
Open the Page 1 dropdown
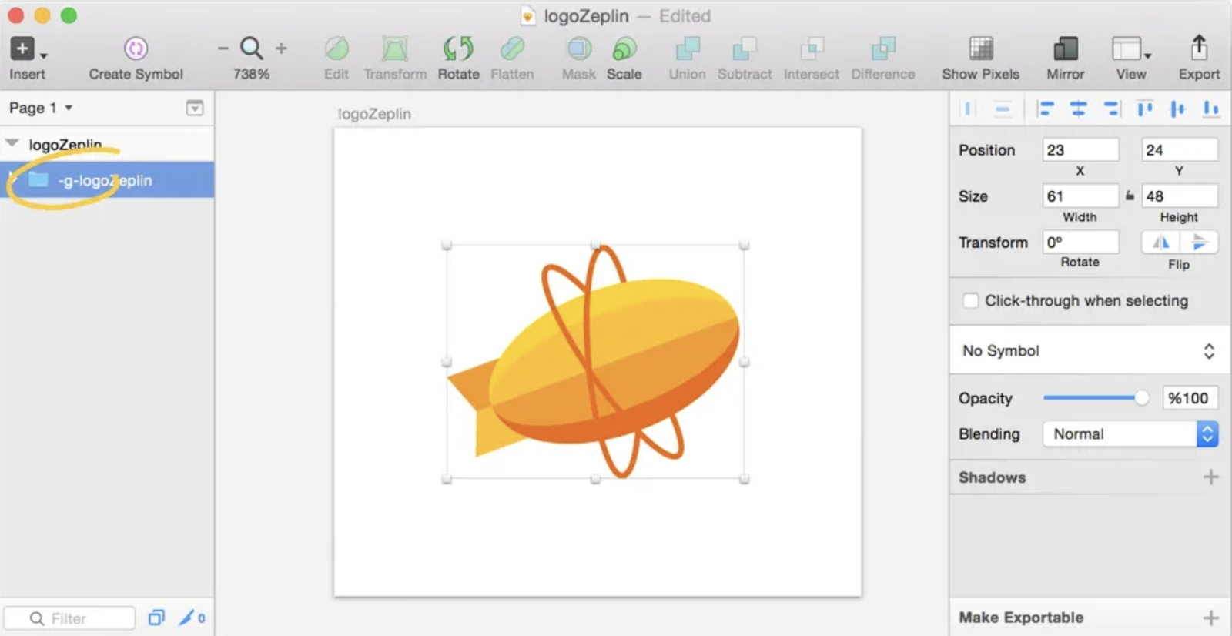point(41,108)
